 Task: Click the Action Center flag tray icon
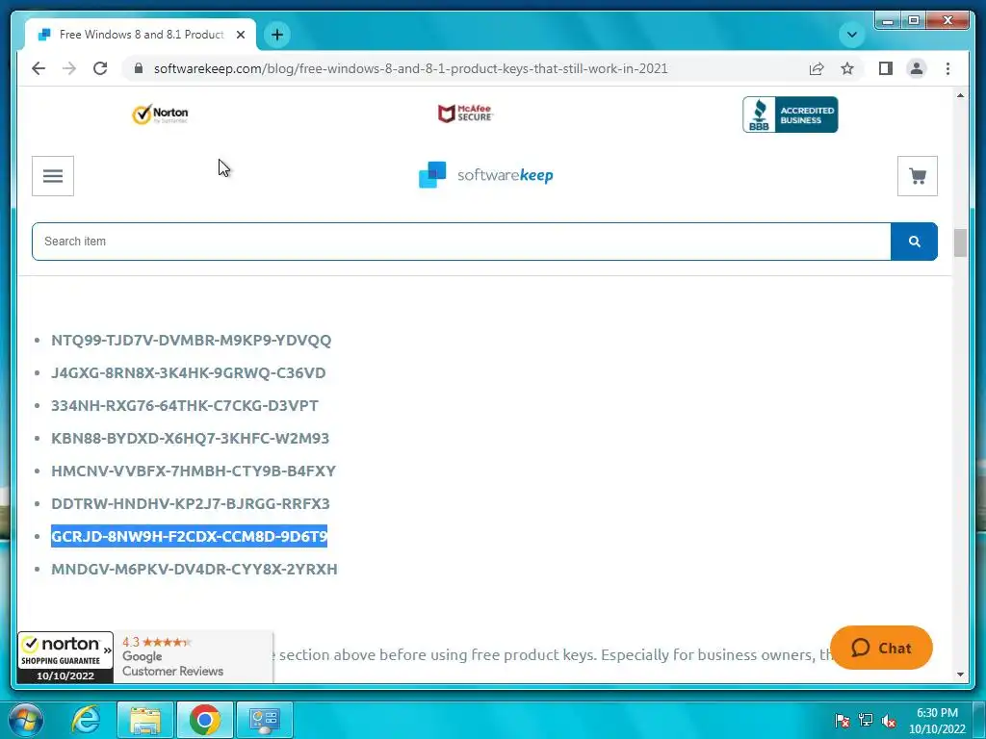click(843, 720)
